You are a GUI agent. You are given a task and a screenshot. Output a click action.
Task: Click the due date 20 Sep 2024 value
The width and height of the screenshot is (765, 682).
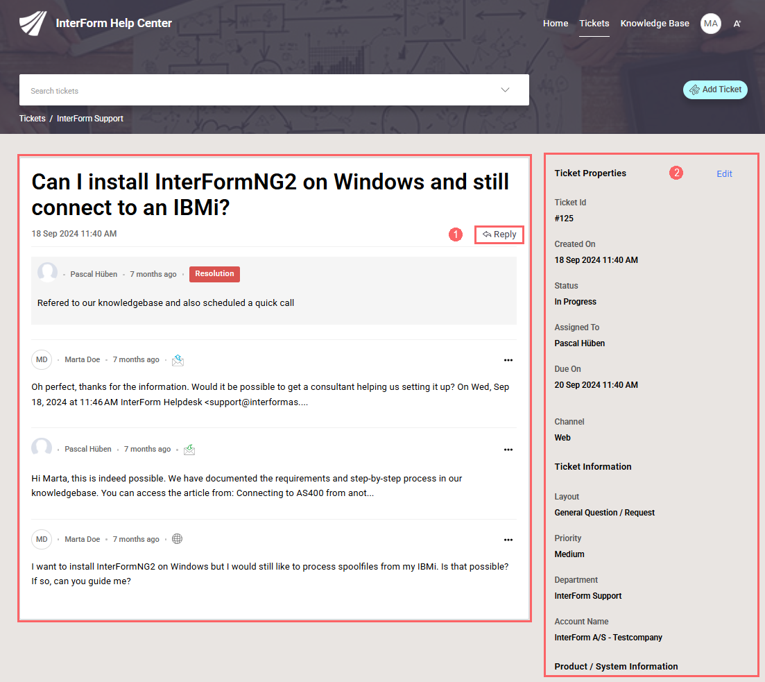[x=596, y=384]
